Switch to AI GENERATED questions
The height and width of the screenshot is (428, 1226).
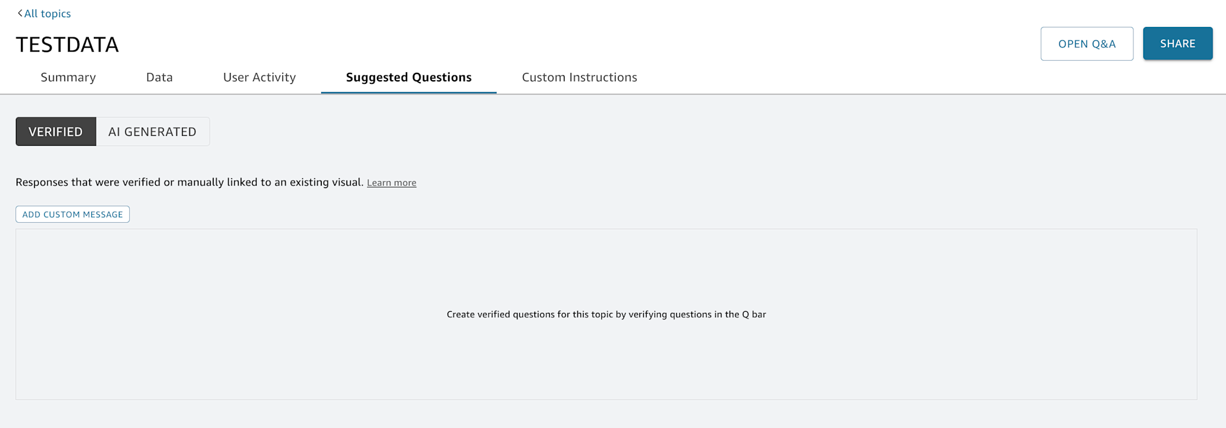pyautogui.click(x=153, y=132)
